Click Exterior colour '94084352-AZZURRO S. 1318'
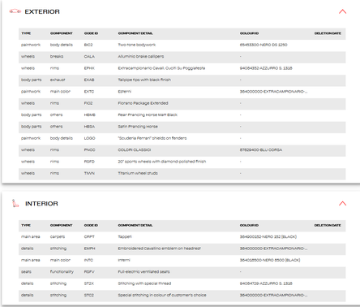Image resolution: width=360 pixels, height=307 pixels. click(x=266, y=68)
